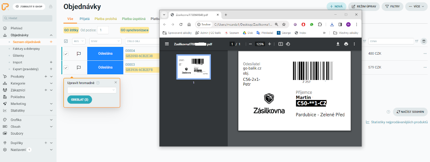The width and height of the screenshot is (430, 162).
Task: Click the ODESLAT (2) button
Action: point(79,100)
